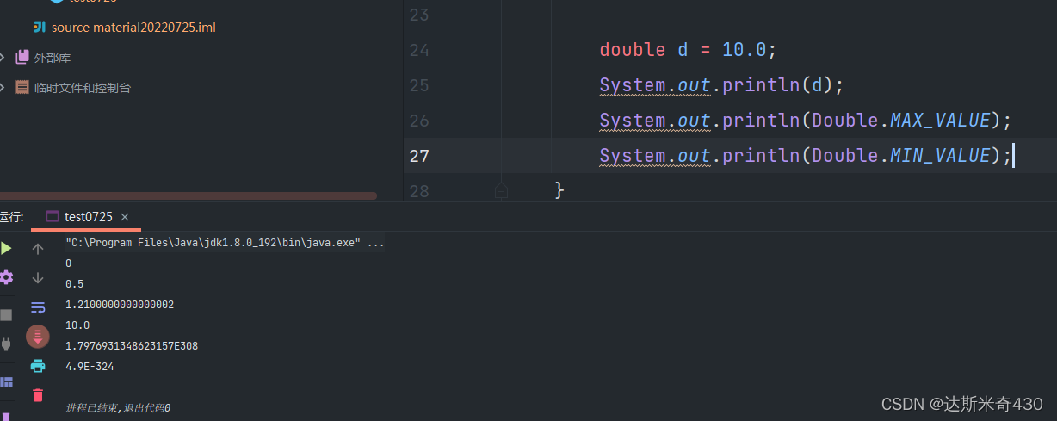The height and width of the screenshot is (421, 1057).
Task: Click line number 24 in gutter
Action: [x=419, y=50]
